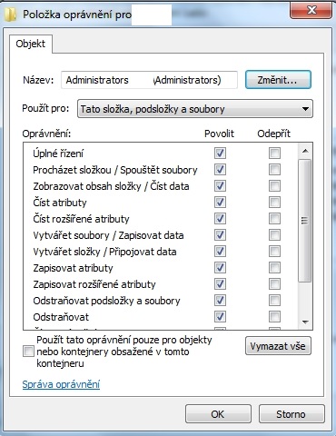This screenshot has height=436, width=336.
Task: Click the scrollbar thumb in the permissions list
Action: 305,221
